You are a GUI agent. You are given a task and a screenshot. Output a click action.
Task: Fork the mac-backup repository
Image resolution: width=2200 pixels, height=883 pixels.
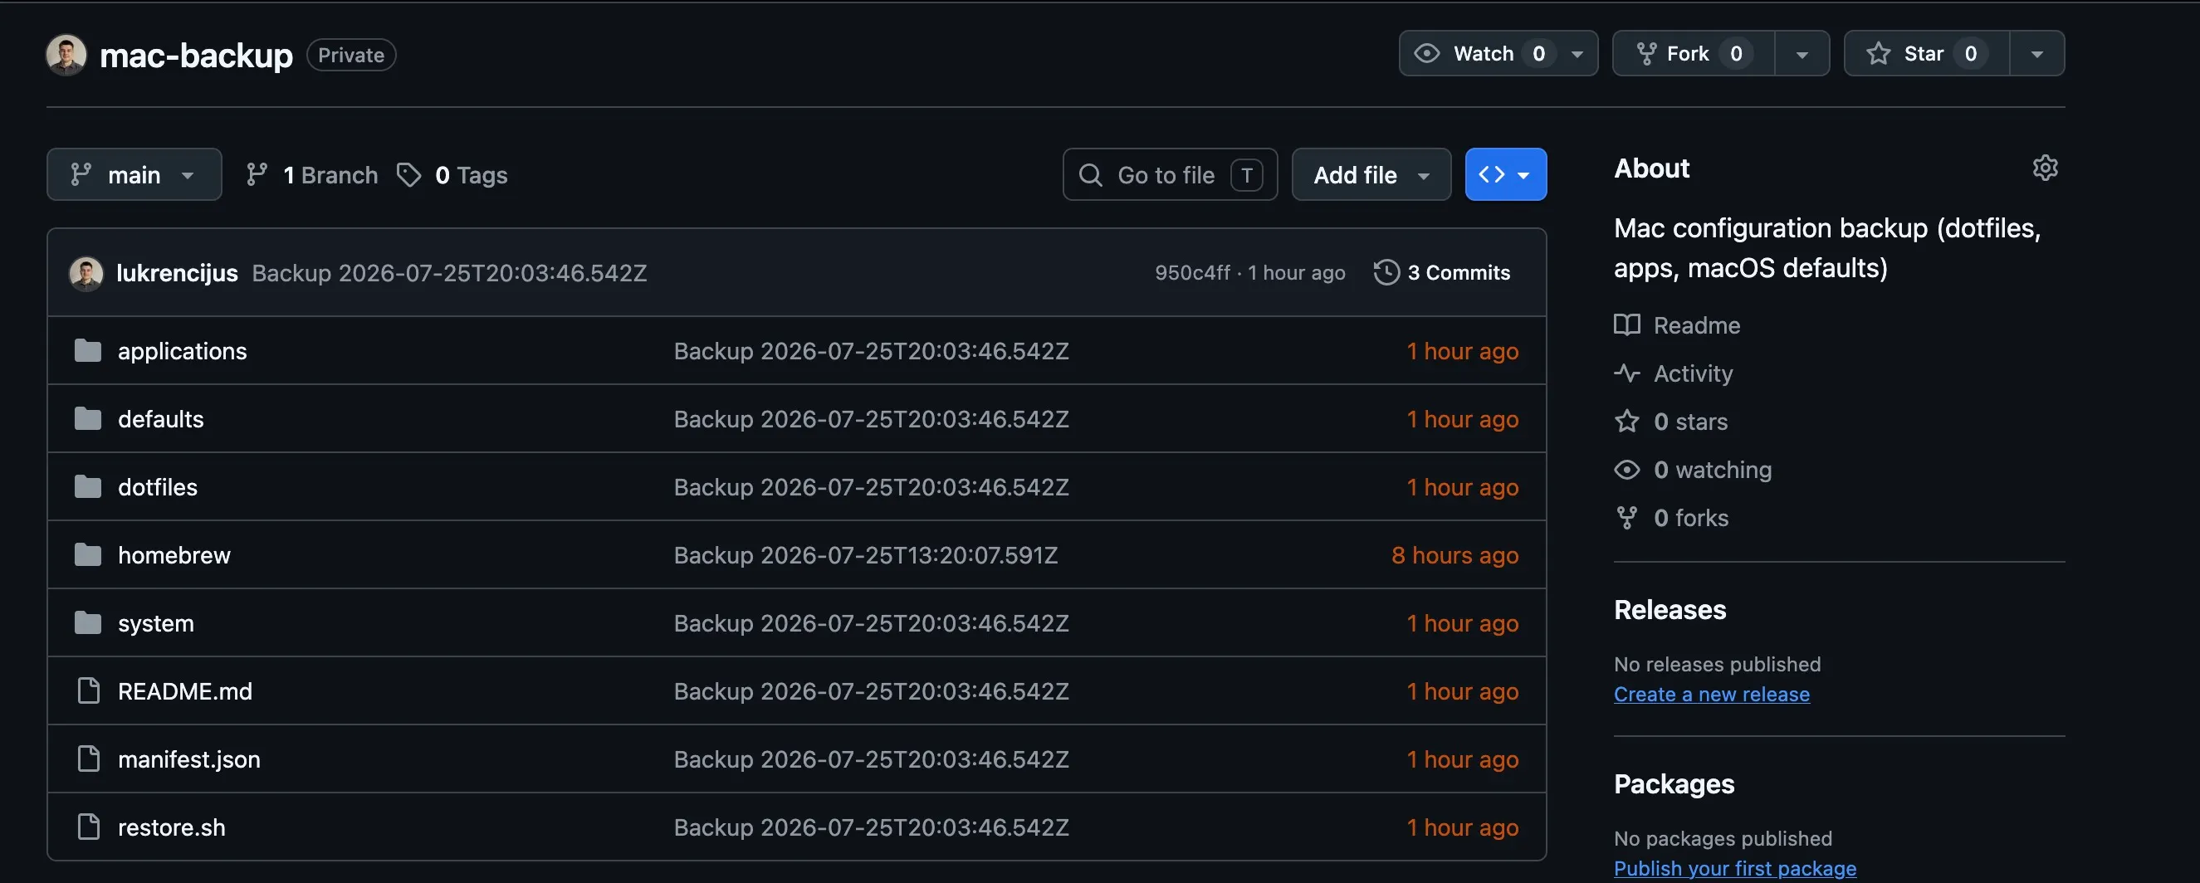coord(1693,54)
